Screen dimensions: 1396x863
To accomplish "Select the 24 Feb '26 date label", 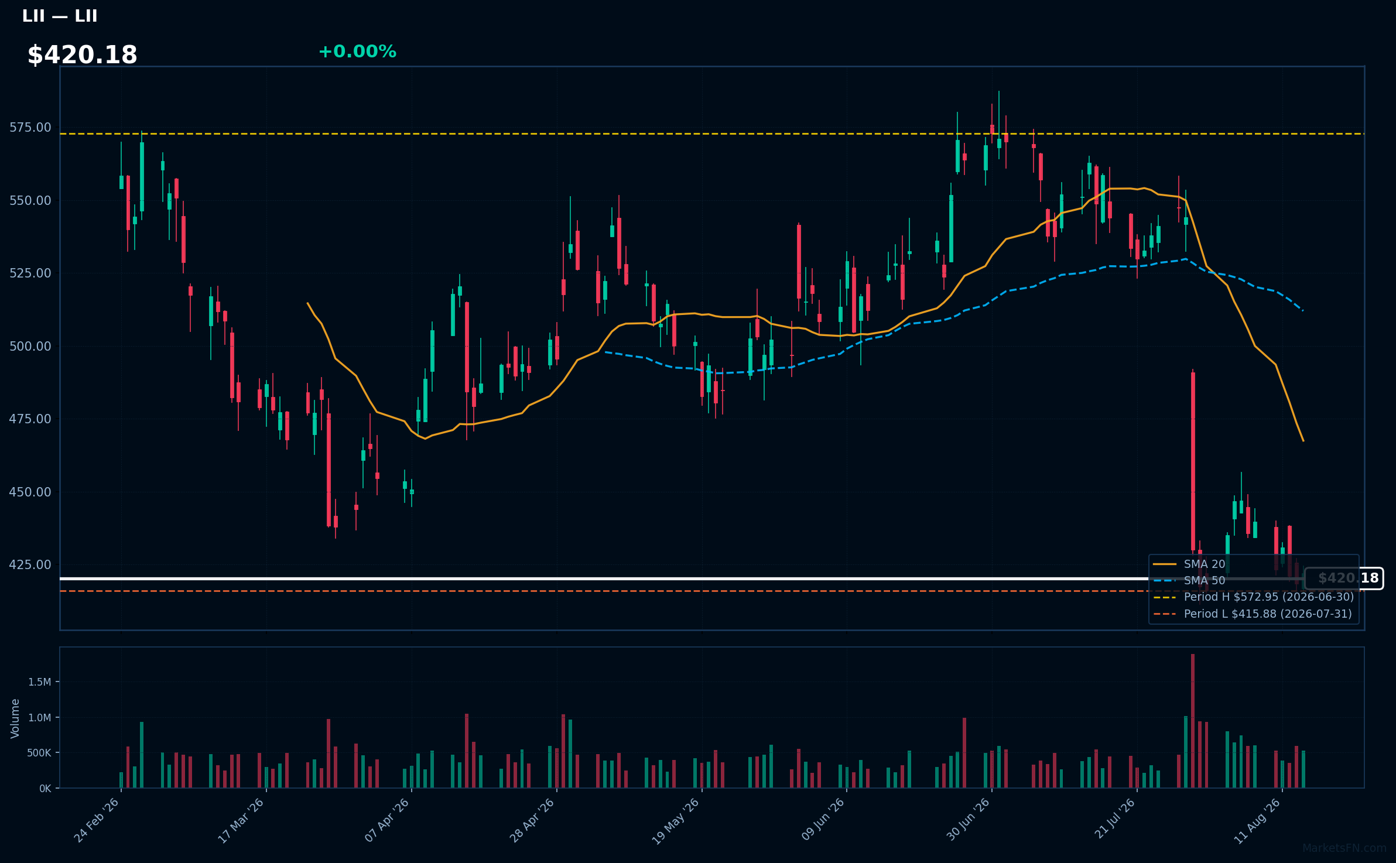I will coord(96,820).
